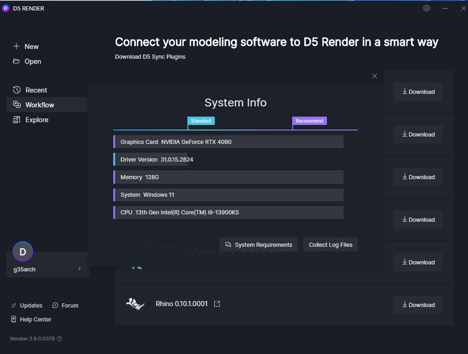Go to the Recent section
The image size is (468, 354).
[30, 90]
